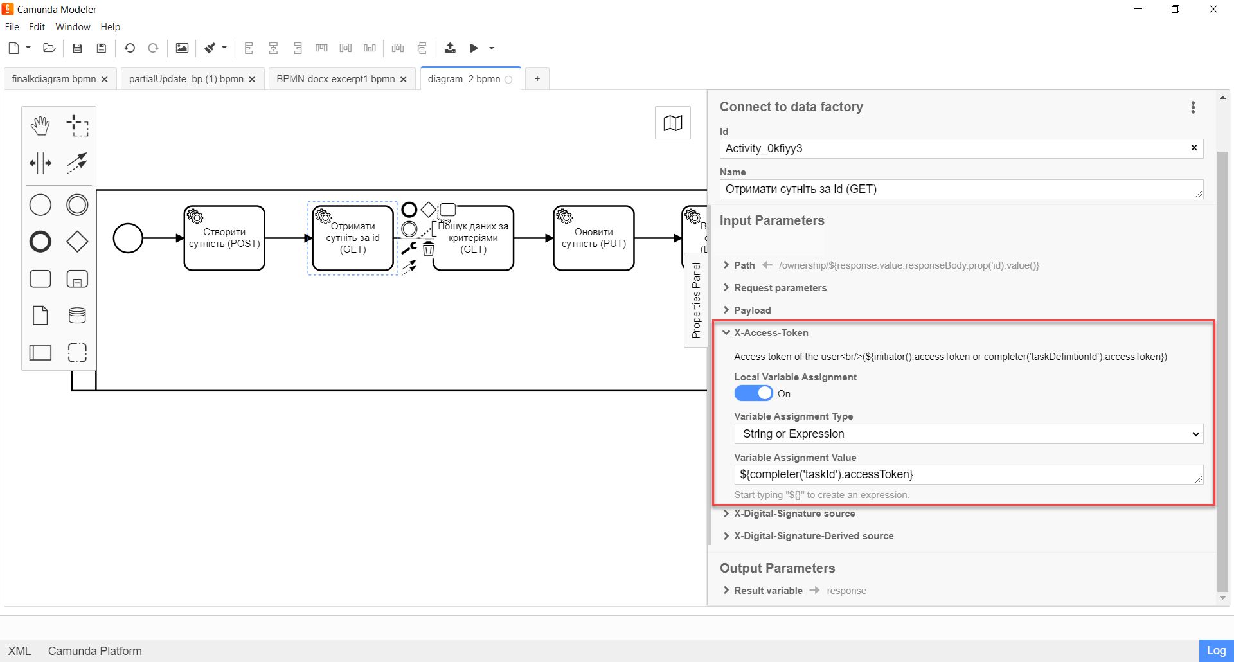The width and height of the screenshot is (1234, 662).
Task: Append end event from context pad
Action: pyautogui.click(x=409, y=210)
